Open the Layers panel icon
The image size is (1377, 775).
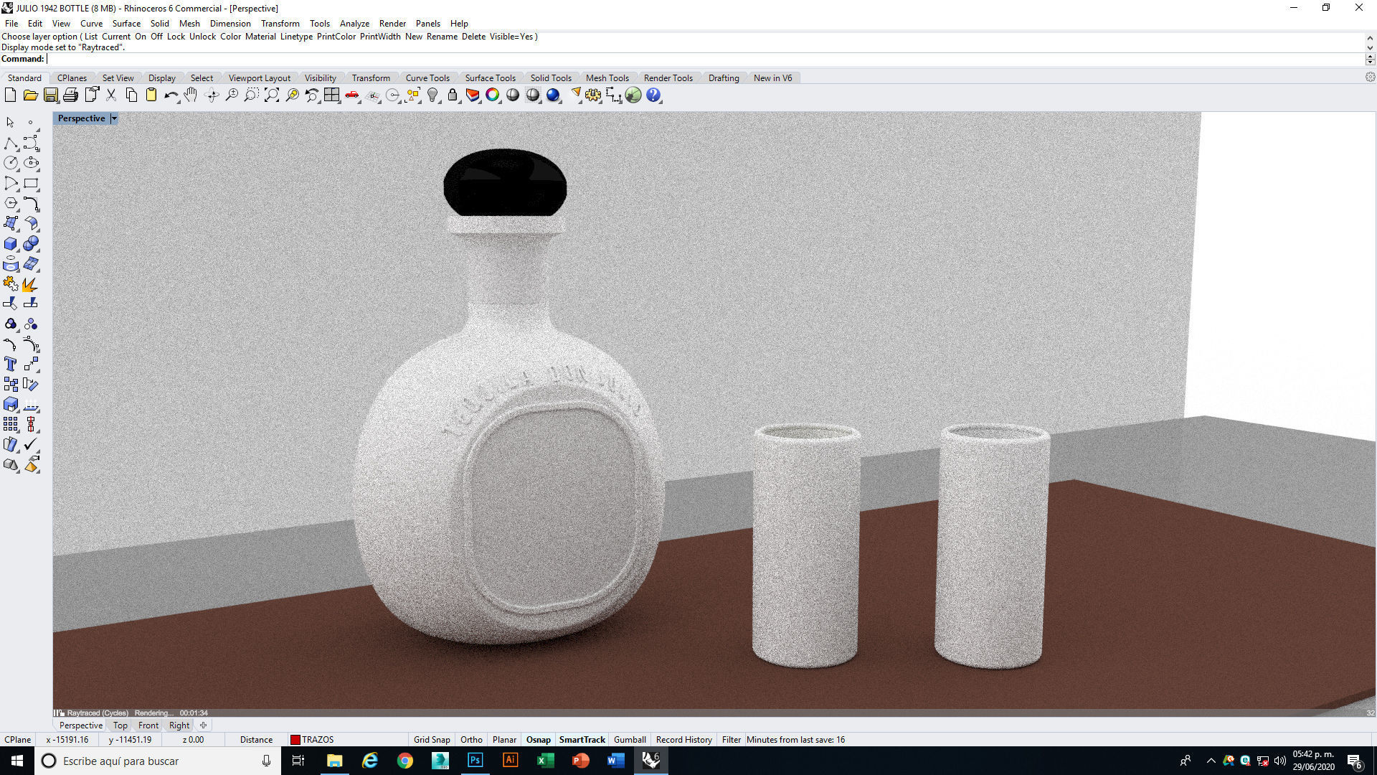pyautogui.click(x=473, y=95)
